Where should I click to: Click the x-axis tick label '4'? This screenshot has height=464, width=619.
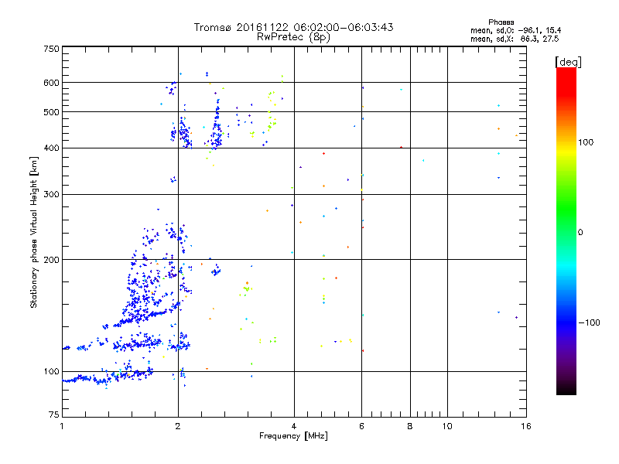click(294, 426)
